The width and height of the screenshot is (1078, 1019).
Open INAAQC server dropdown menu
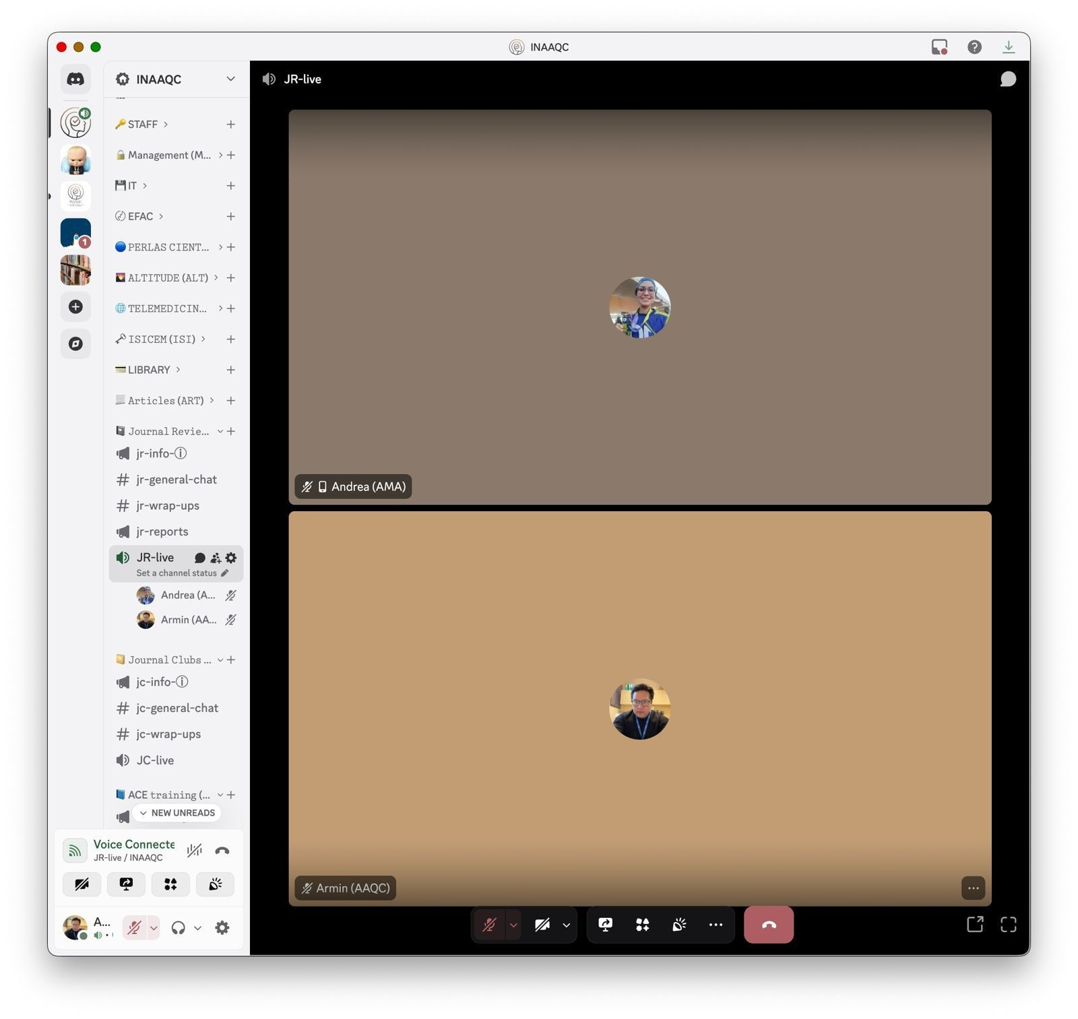230,79
